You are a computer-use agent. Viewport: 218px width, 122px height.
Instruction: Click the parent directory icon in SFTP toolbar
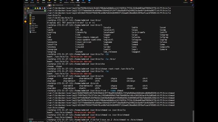pyautogui.click(x=29, y=8)
